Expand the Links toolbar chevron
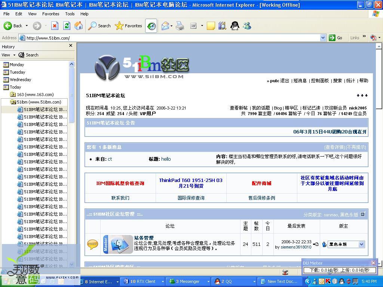Image resolution: width=383 pixels, height=287 pixels. pyautogui.click(x=364, y=36)
